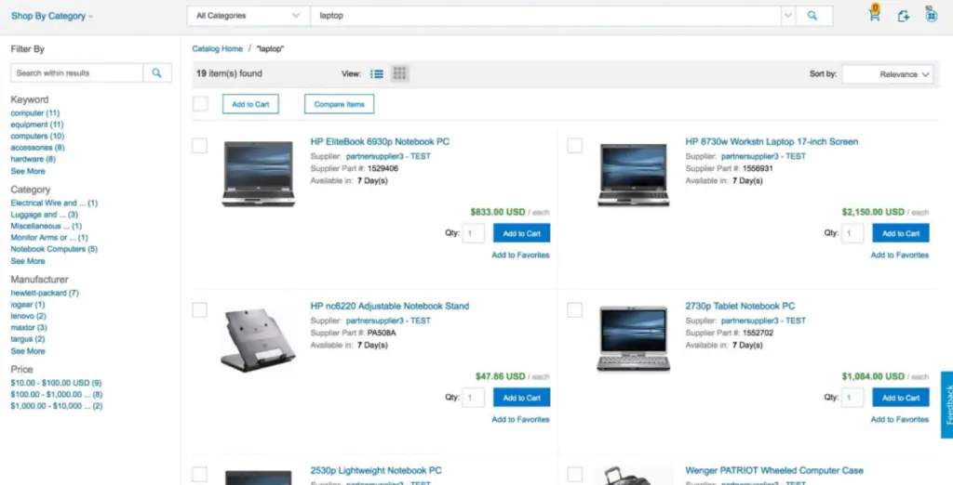This screenshot has width=953, height=485.
Task: Open HP EliteBook 6930p Notebook PC title
Action: point(380,141)
